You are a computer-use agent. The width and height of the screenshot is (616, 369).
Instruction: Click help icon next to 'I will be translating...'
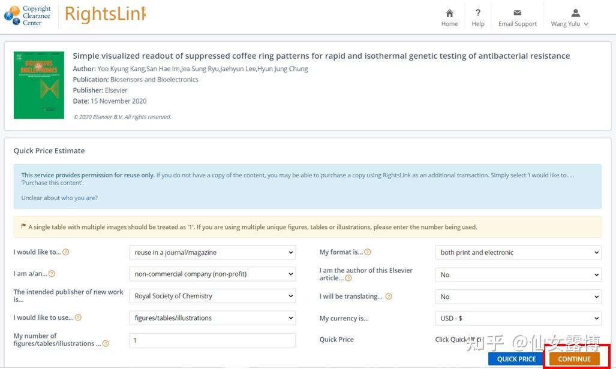(389, 297)
